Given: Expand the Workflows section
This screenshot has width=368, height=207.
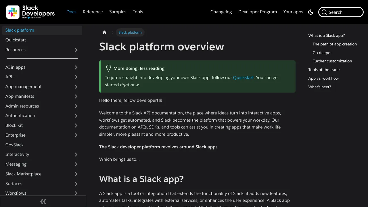Looking at the screenshot, I should point(76,193).
